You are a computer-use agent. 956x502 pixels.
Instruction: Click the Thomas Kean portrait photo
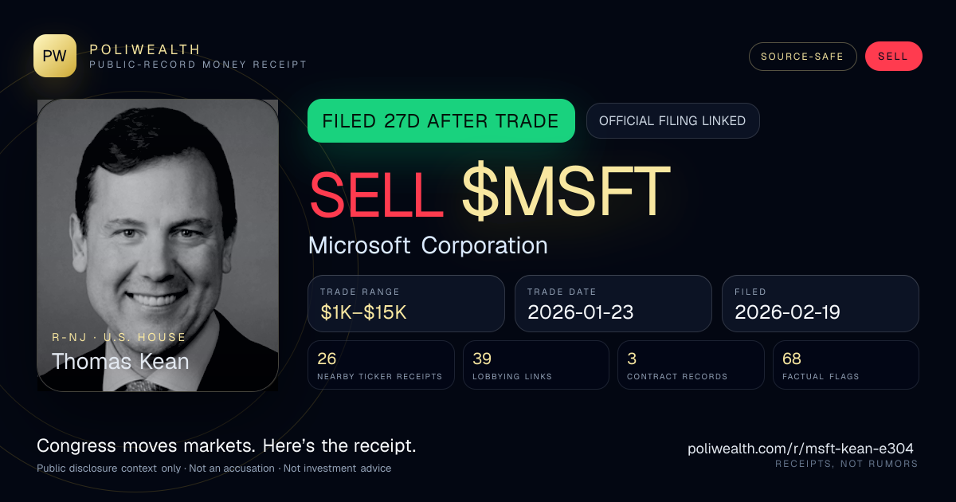click(158, 245)
